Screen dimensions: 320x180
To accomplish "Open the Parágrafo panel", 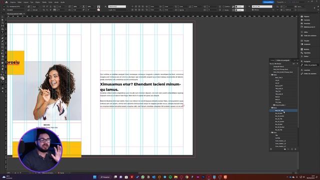I will (307, 61).
